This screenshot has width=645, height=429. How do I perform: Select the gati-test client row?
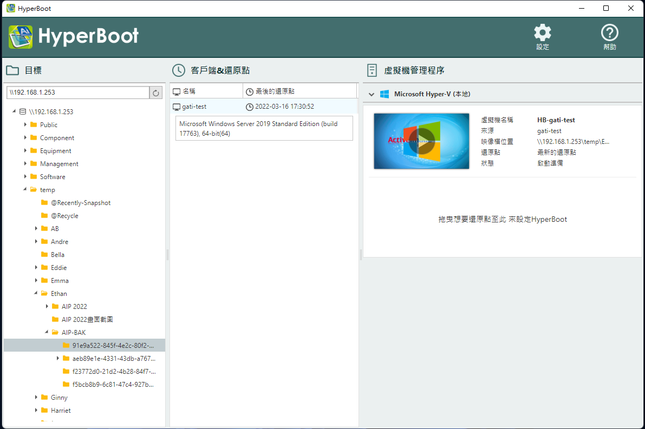click(264, 107)
